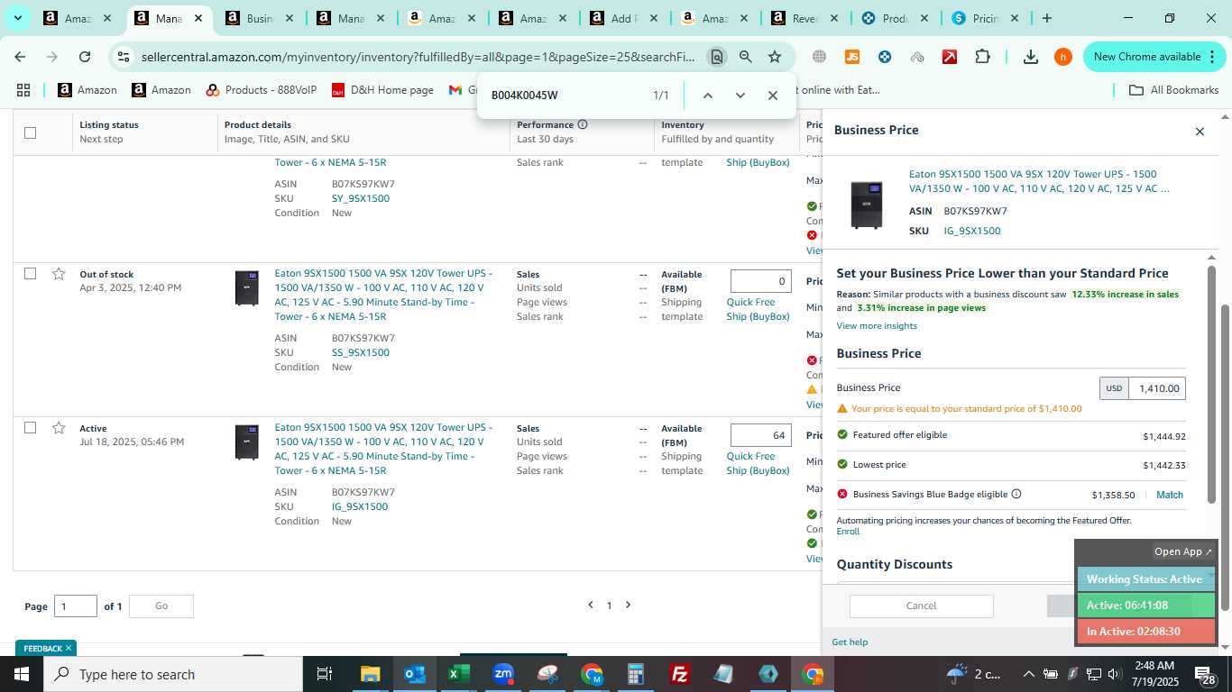Open the red PDF extension icon
Viewport: 1232px width, 692px height.
click(x=950, y=57)
